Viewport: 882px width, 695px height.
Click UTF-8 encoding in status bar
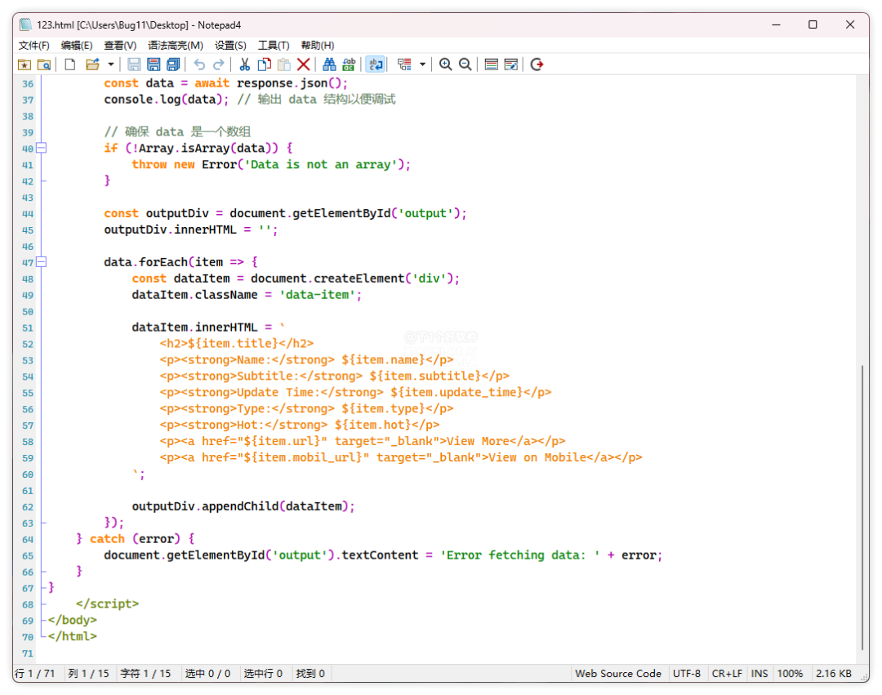[686, 674]
